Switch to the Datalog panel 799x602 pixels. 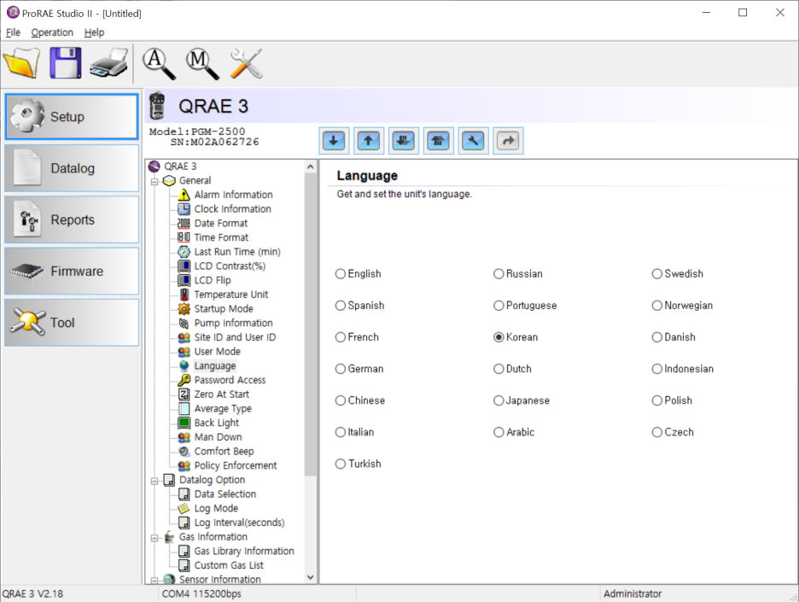pos(72,167)
